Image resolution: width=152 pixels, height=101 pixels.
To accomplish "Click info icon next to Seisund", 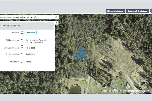I will [x=22, y=33].
